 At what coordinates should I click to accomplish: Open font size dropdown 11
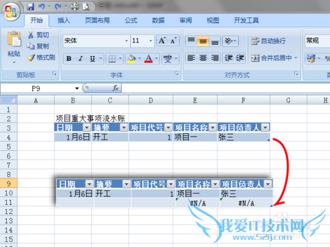150,41
